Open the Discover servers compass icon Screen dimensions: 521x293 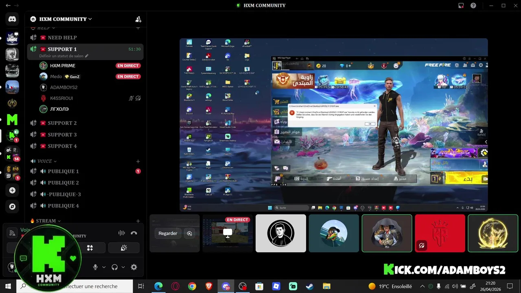tap(12, 207)
